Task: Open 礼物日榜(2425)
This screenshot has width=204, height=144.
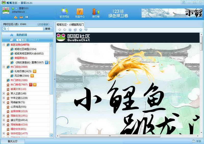Action: 23,71
